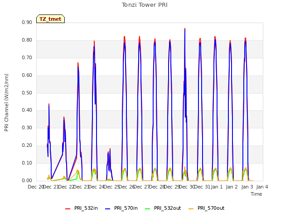
Task: Select the PRI_570out legend label
Action: click(211, 208)
